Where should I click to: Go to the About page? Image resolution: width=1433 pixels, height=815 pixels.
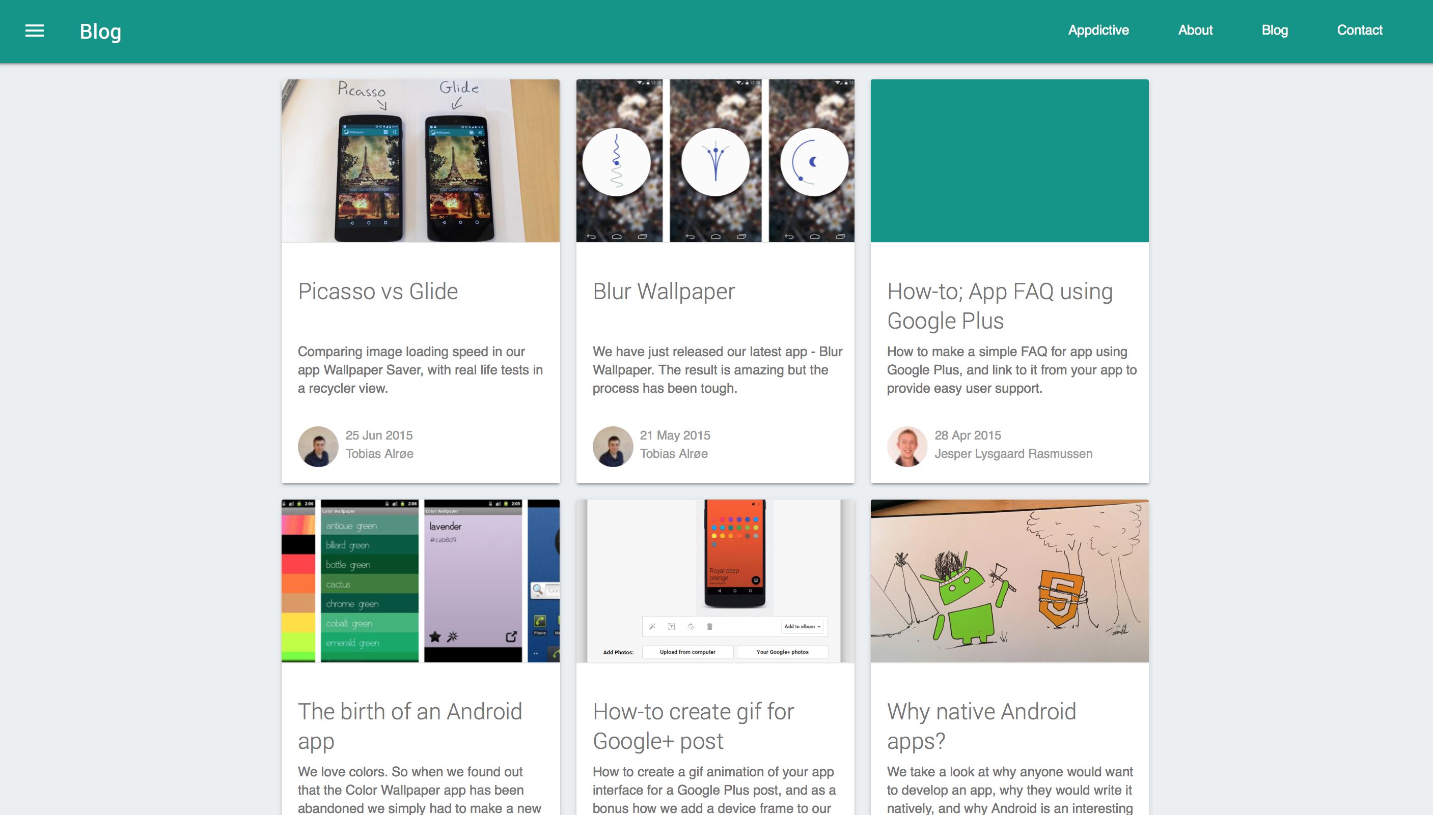(x=1195, y=30)
